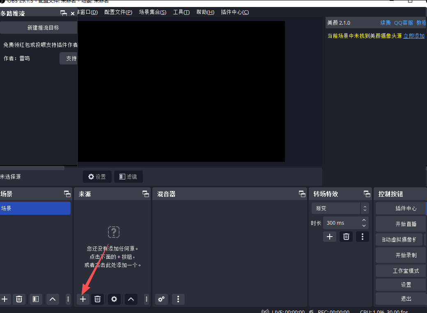
Task: Delete the scene using trash icon
Action: click(x=19, y=299)
